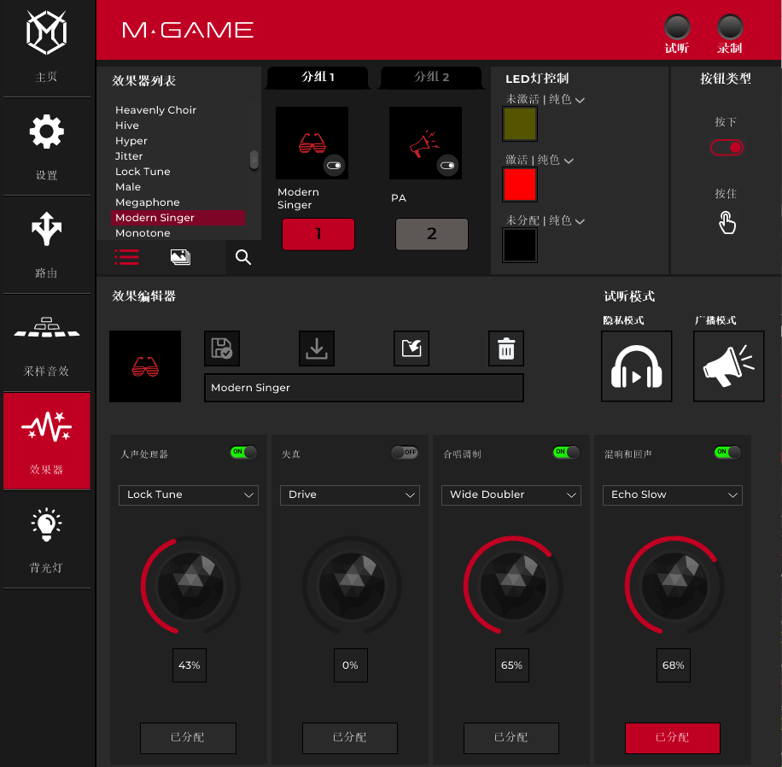Toggle the switch on Modern Singer tile
Viewport: 782px width, 767px height.
(334, 165)
